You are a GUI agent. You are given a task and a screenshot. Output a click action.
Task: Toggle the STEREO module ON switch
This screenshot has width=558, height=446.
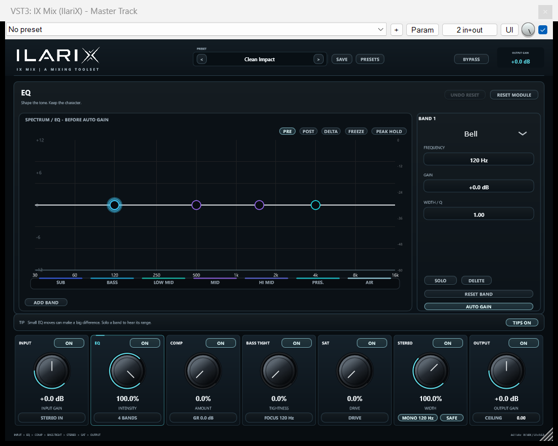(448, 343)
